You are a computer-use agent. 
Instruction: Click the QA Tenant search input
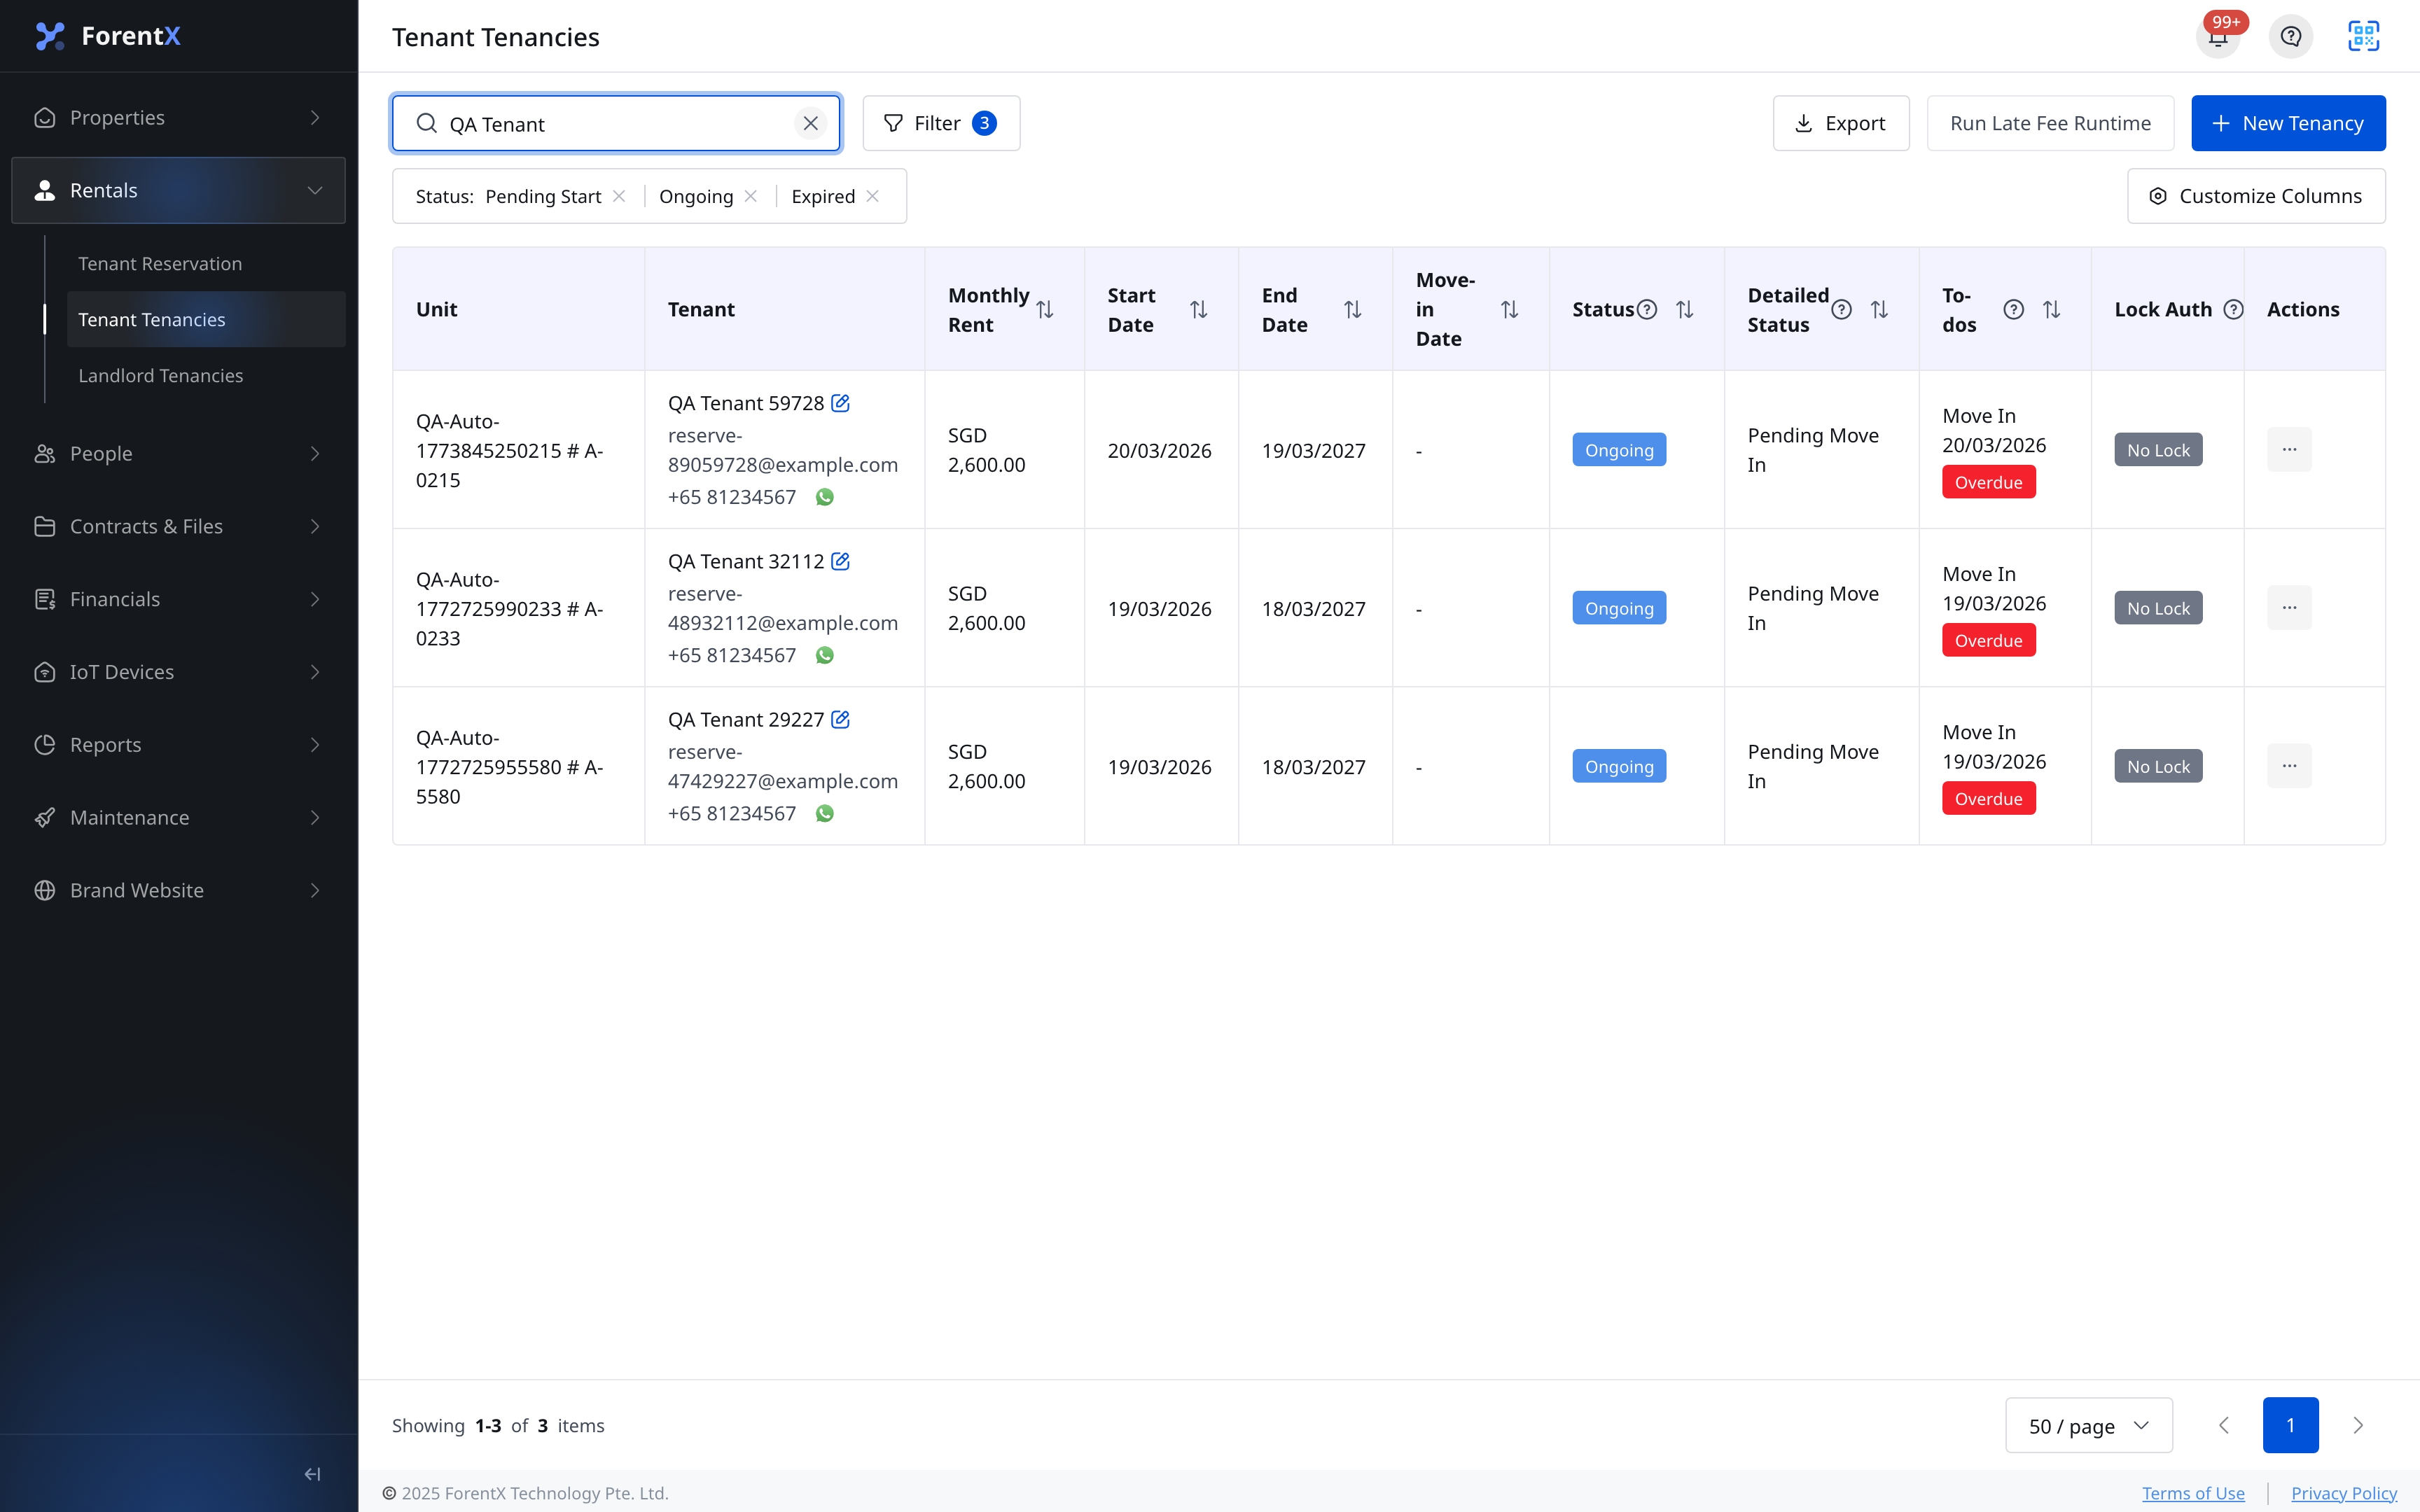(x=616, y=123)
